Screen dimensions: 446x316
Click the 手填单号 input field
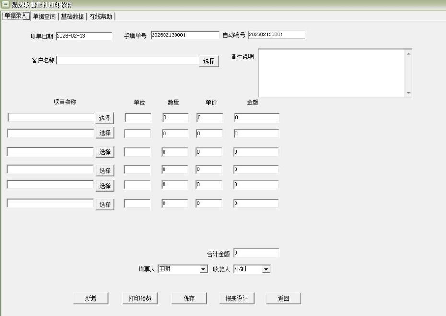pyautogui.click(x=185, y=35)
